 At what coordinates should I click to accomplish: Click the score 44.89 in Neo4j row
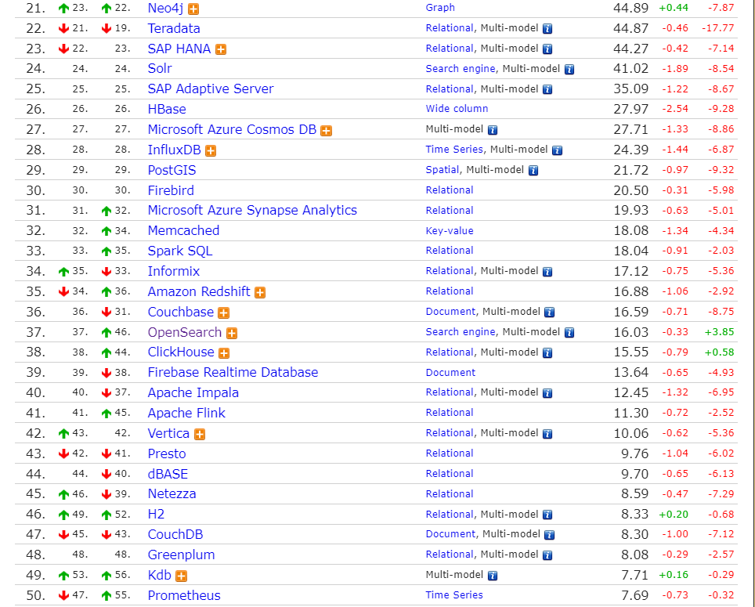pyautogui.click(x=630, y=8)
